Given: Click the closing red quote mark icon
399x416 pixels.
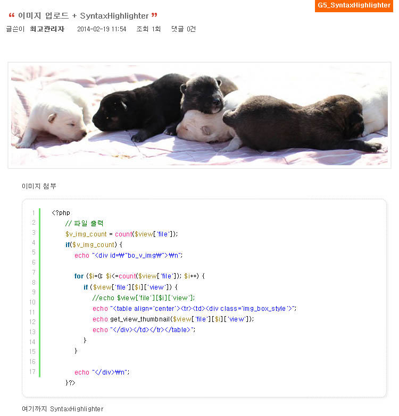Looking at the screenshot, I should click(154, 15).
